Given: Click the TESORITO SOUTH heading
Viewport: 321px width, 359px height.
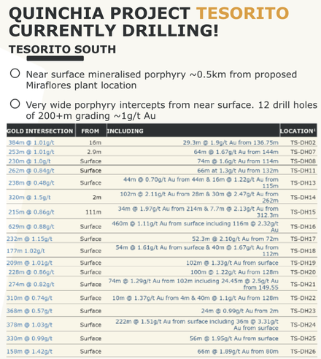Looking at the screenshot, I should (x=62, y=50).
